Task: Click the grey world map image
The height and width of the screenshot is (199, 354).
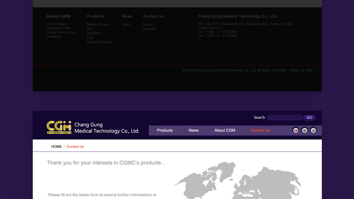Action: 238,180
